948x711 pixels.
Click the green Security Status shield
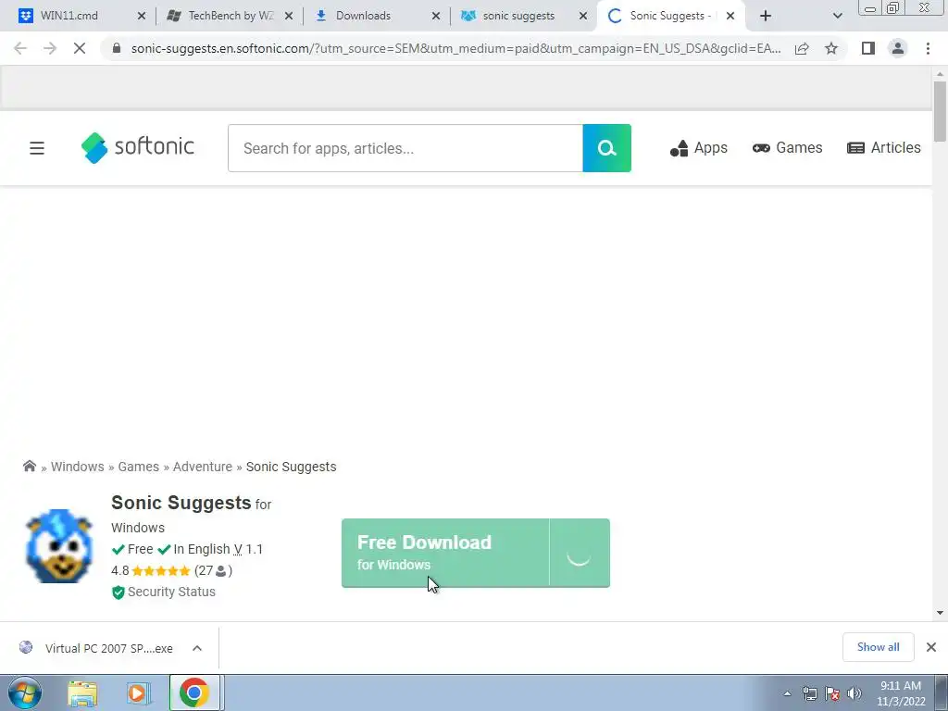click(x=118, y=592)
